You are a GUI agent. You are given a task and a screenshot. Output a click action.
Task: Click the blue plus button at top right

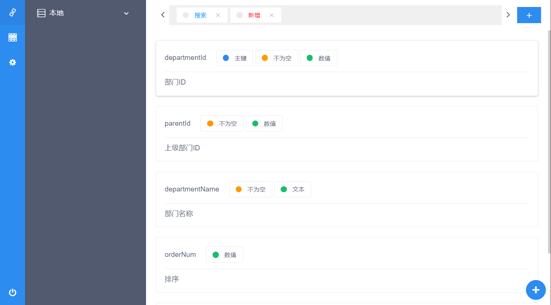[x=529, y=15]
